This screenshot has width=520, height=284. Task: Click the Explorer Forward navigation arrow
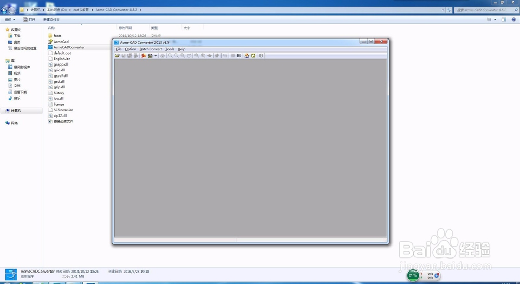pyautogui.click(x=12, y=10)
